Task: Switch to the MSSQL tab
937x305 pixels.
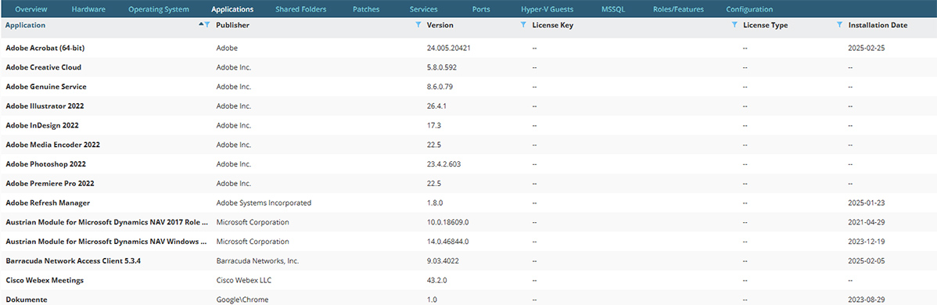Action: click(614, 9)
